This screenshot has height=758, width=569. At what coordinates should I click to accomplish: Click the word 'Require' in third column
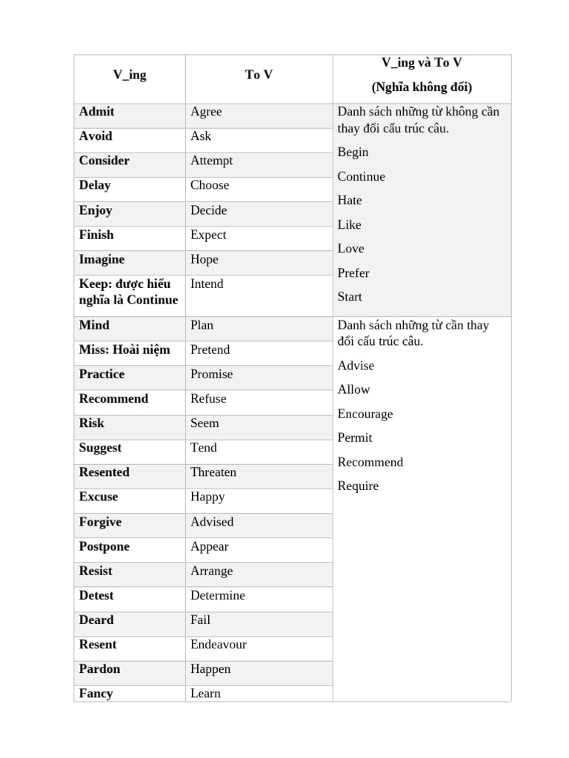358,486
